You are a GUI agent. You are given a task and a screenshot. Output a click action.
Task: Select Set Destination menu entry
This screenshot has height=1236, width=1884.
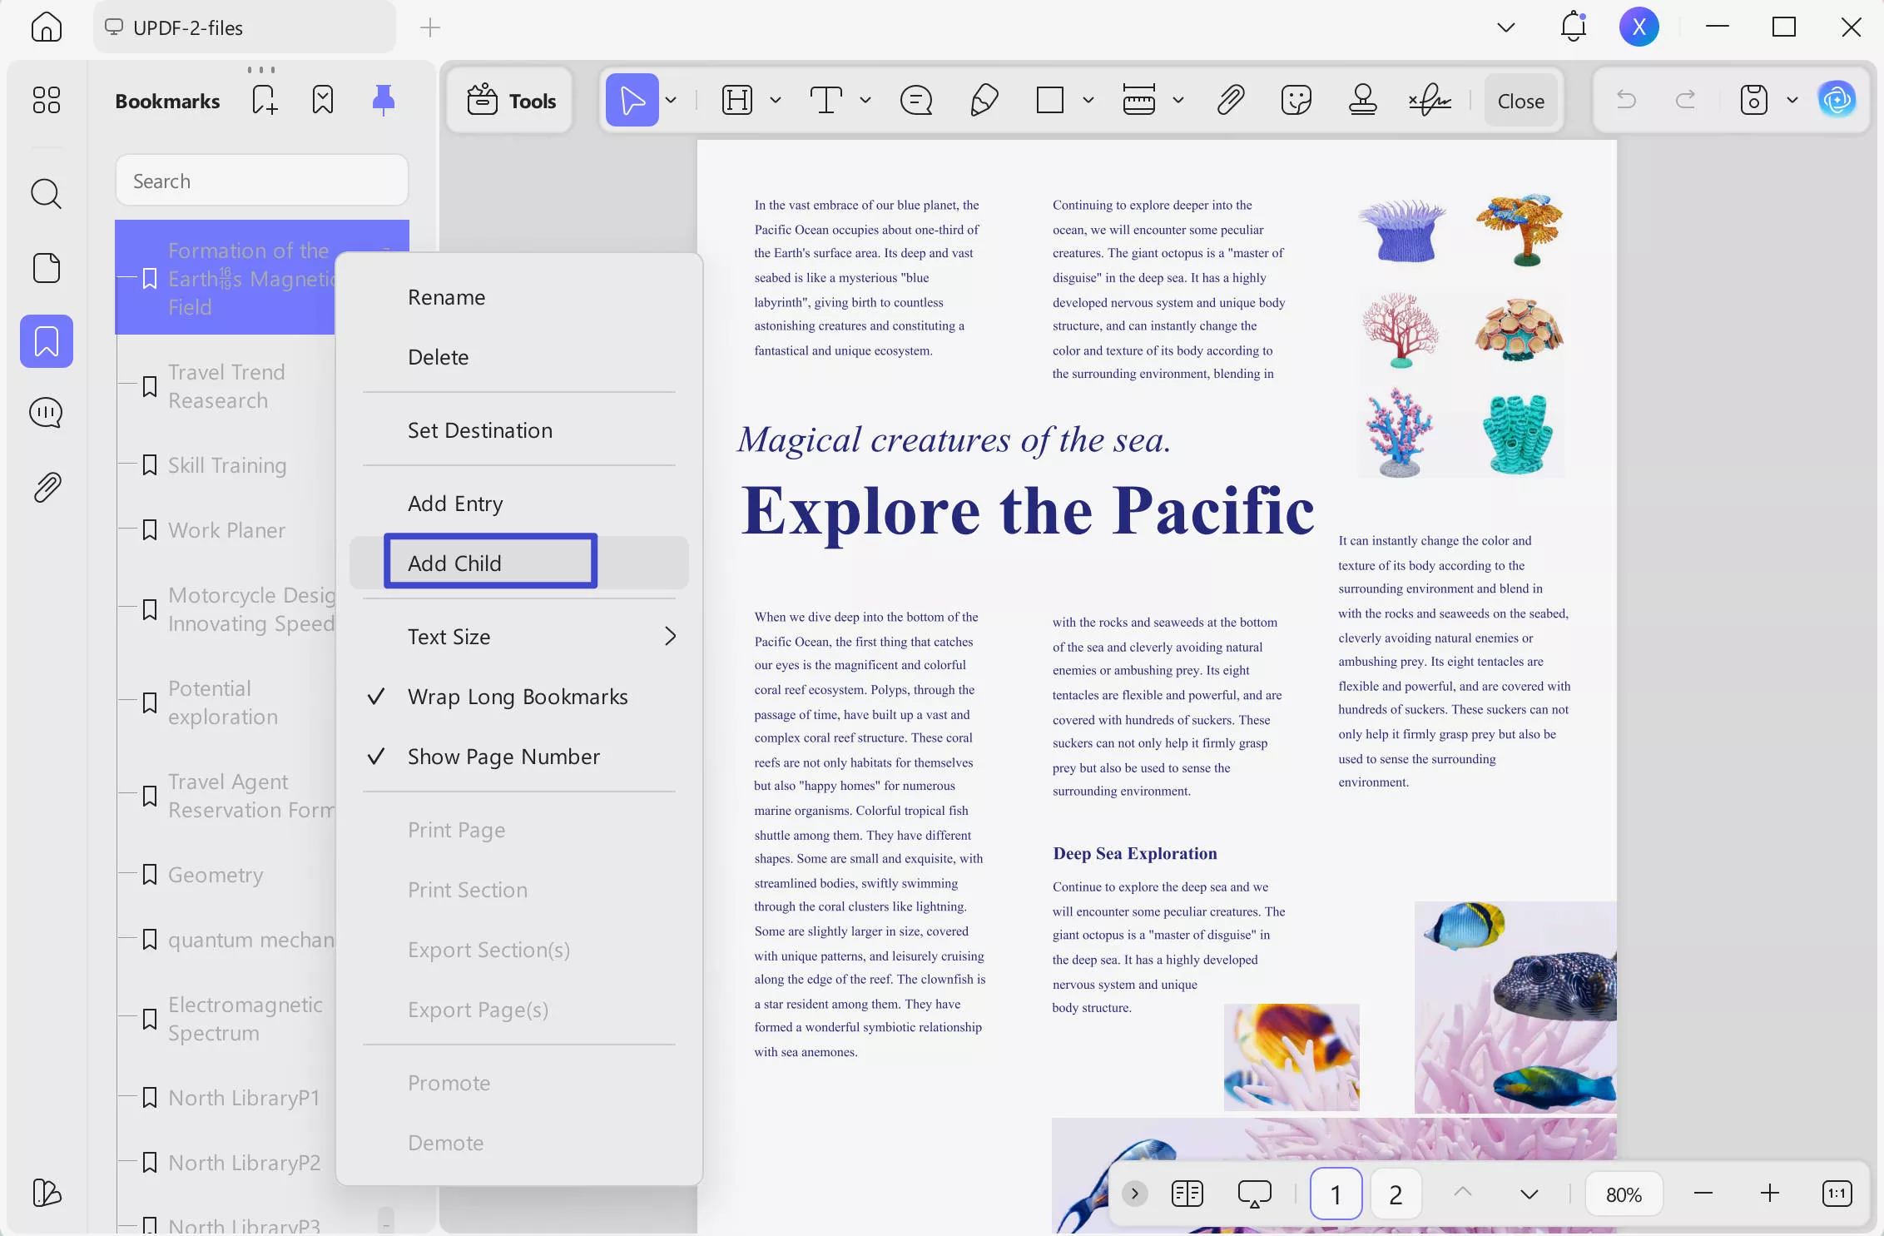click(479, 430)
